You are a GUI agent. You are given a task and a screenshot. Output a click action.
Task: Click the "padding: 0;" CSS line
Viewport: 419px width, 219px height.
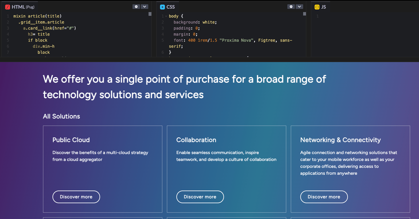point(187,28)
